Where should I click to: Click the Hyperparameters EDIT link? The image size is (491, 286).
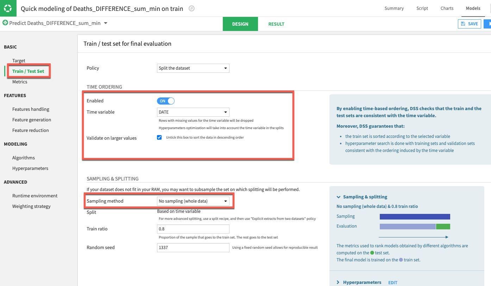(392, 282)
